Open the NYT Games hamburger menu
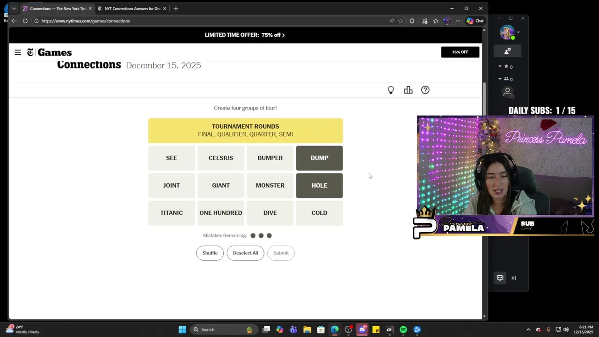 click(18, 52)
